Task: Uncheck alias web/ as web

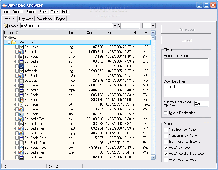Action: (x=166, y=148)
